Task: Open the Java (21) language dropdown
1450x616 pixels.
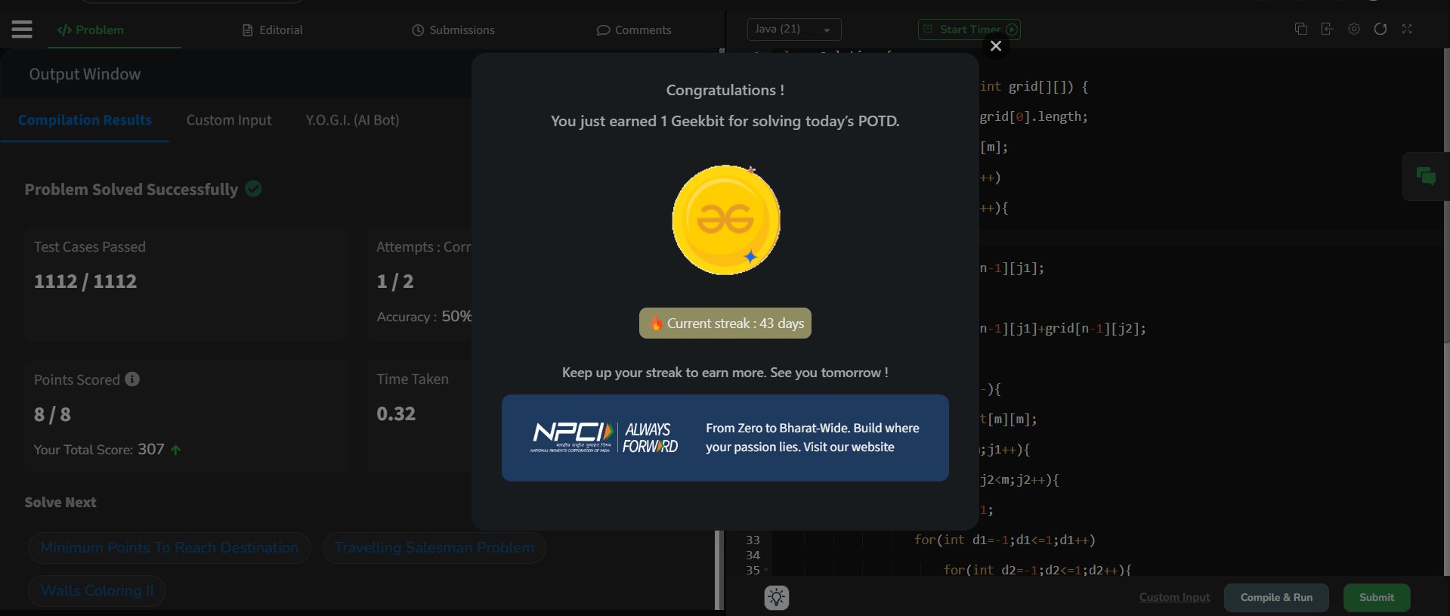Action: [794, 29]
